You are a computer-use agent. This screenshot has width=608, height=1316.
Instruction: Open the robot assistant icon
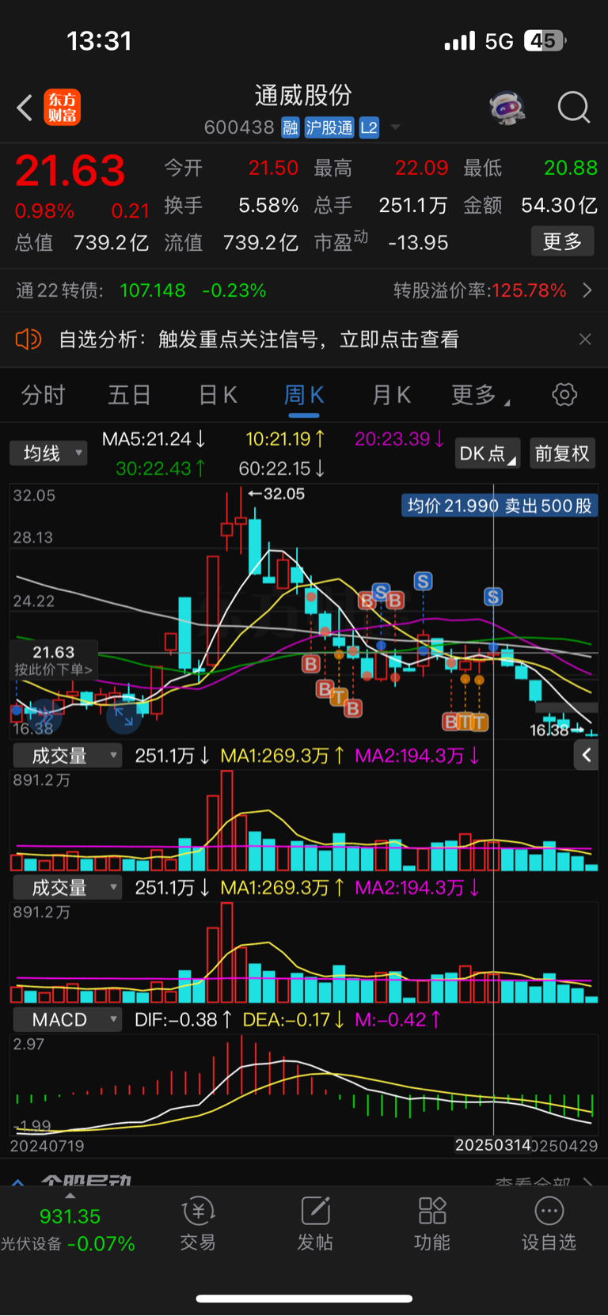pyautogui.click(x=507, y=108)
